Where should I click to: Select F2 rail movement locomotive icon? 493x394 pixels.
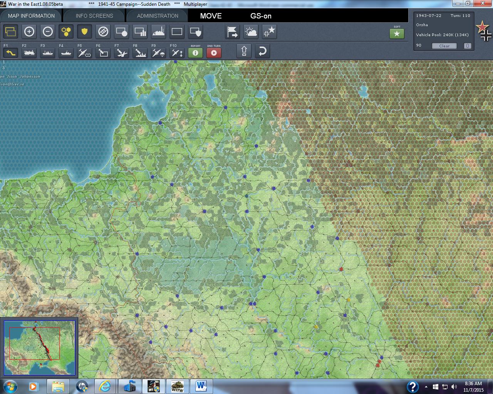(29, 53)
